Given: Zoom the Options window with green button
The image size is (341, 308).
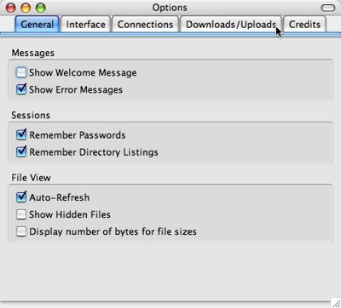Looking at the screenshot, I should [41, 8].
